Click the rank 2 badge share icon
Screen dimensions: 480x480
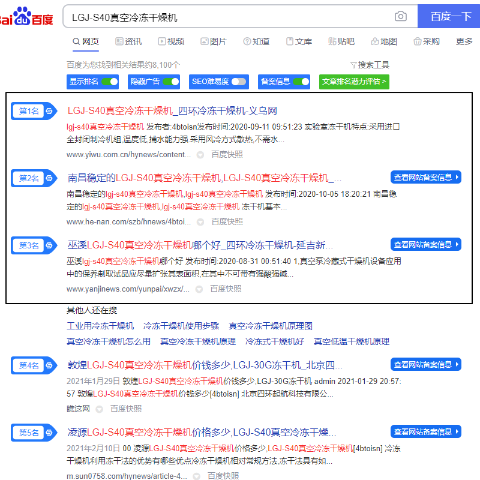(49, 178)
